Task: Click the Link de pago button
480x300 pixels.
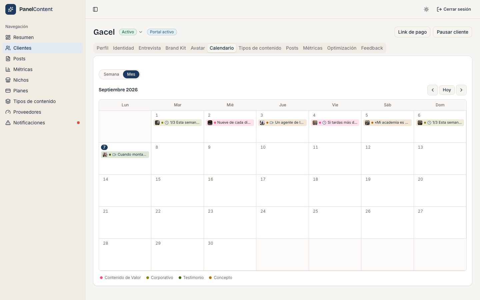Action: click(x=412, y=32)
